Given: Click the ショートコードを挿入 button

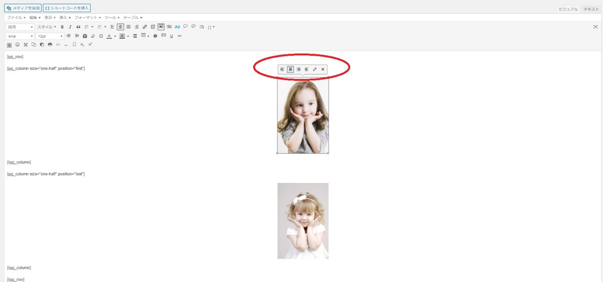Looking at the screenshot, I should tap(67, 8).
